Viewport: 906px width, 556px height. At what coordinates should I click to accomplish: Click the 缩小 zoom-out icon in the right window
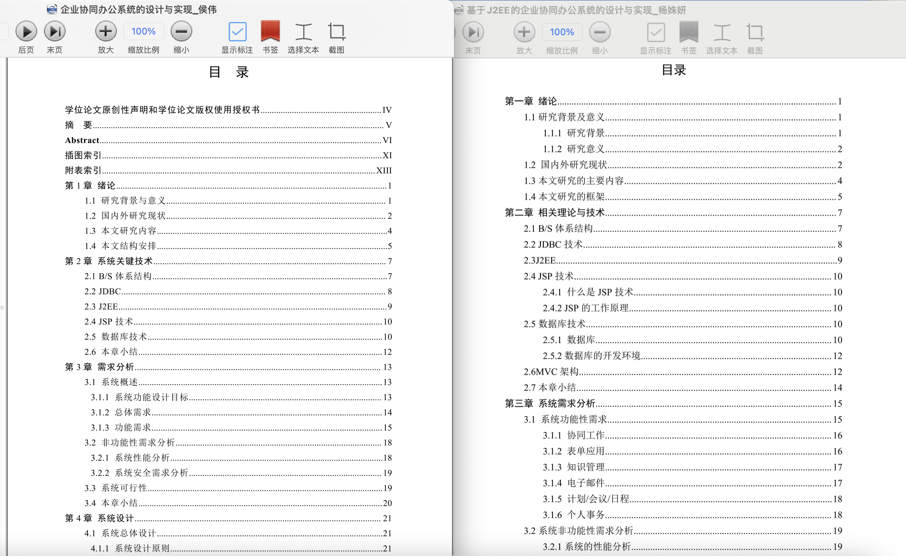(600, 32)
